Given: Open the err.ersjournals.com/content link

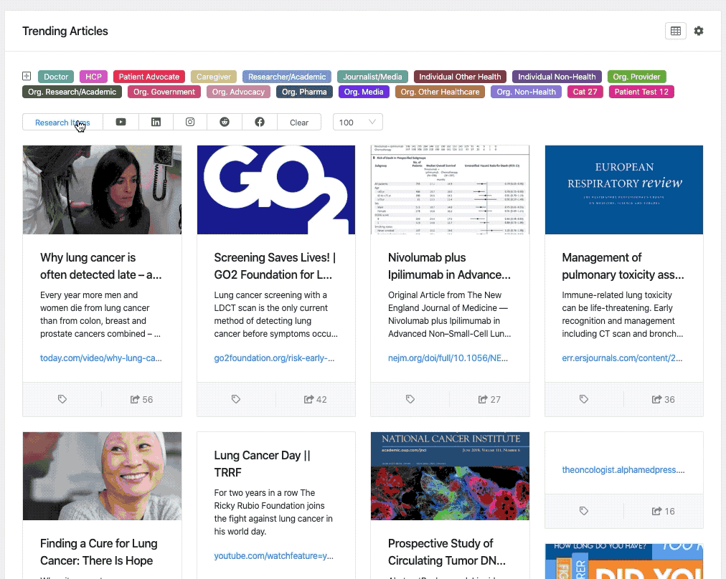Looking at the screenshot, I should click(622, 358).
